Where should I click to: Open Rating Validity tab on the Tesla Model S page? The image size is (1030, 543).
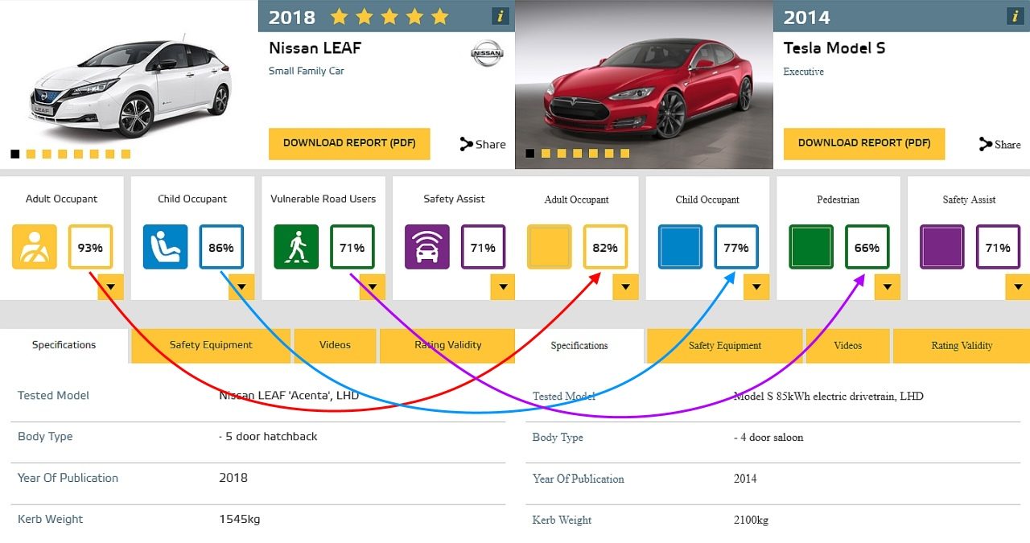pyautogui.click(x=962, y=346)
